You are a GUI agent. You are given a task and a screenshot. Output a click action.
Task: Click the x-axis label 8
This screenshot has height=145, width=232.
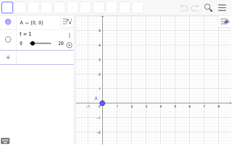point(219,106)
